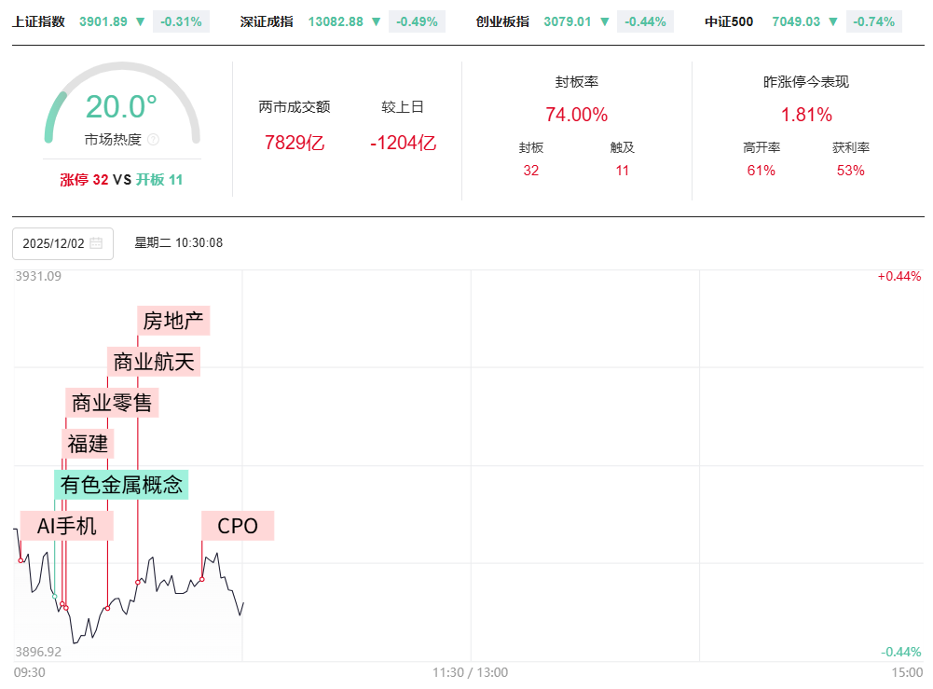The width and height of the screenshot is (933, 689).
Task: Click the 上证指数 index name
Action: pos(39,21)
